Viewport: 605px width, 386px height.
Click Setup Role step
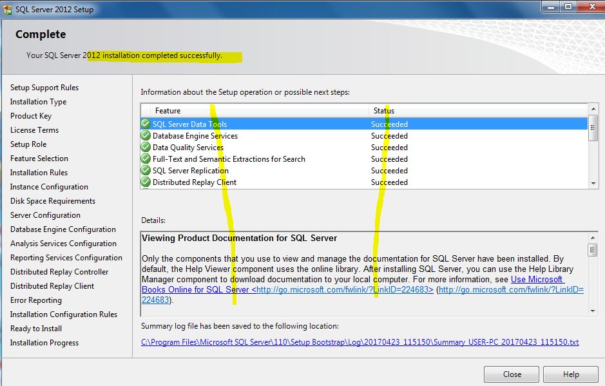(28, 144)
